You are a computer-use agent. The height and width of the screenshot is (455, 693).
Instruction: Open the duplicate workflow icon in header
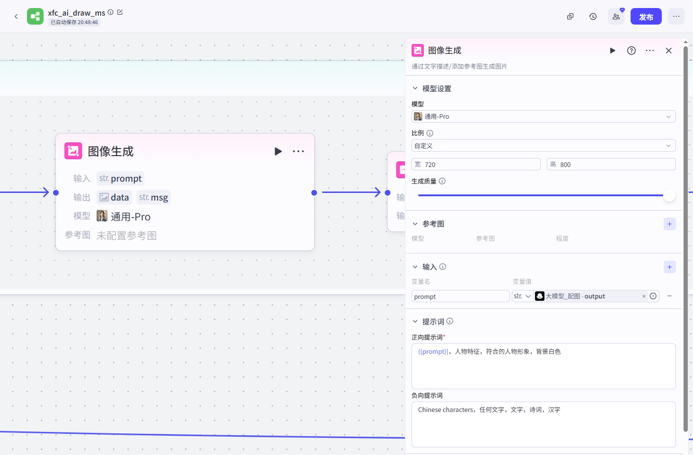[570, 17]
